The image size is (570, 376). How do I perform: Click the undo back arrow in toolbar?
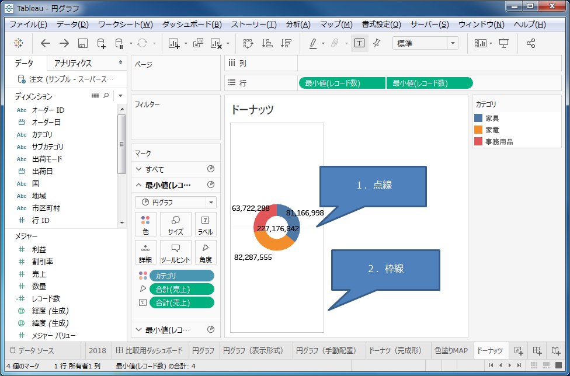[x=46, y=43]
